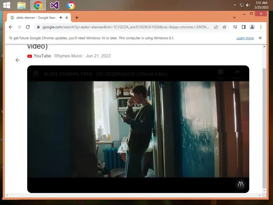This screenshot has height=205, width=273.
Task: Open the system volume tray icon
Action: click(248, 5)
